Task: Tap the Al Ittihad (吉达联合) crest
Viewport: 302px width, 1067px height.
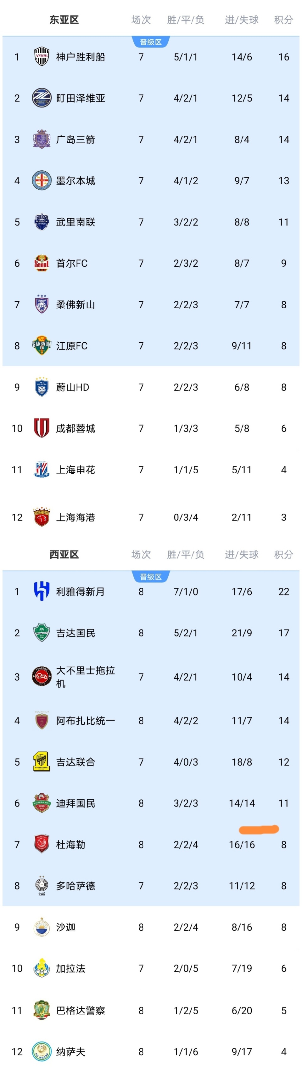Action: click(x=42, y=762)
